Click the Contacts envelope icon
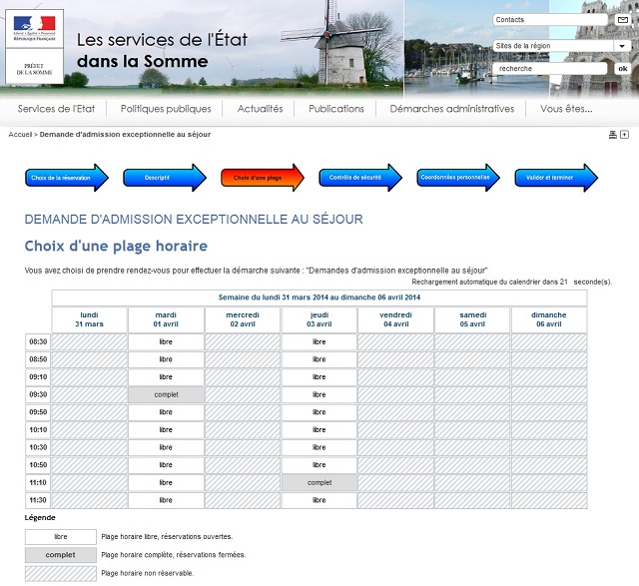The height and width of the screenshot is (586, 639). click(x=623, y=20)
